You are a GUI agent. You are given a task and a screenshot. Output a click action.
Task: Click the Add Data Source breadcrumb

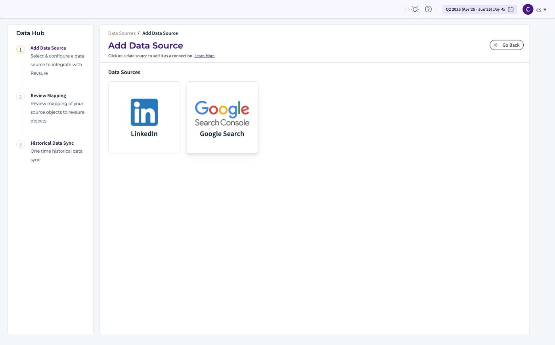[160, 33]
